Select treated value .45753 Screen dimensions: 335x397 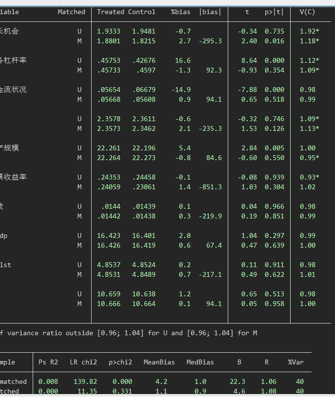click(x=109, y=60)
